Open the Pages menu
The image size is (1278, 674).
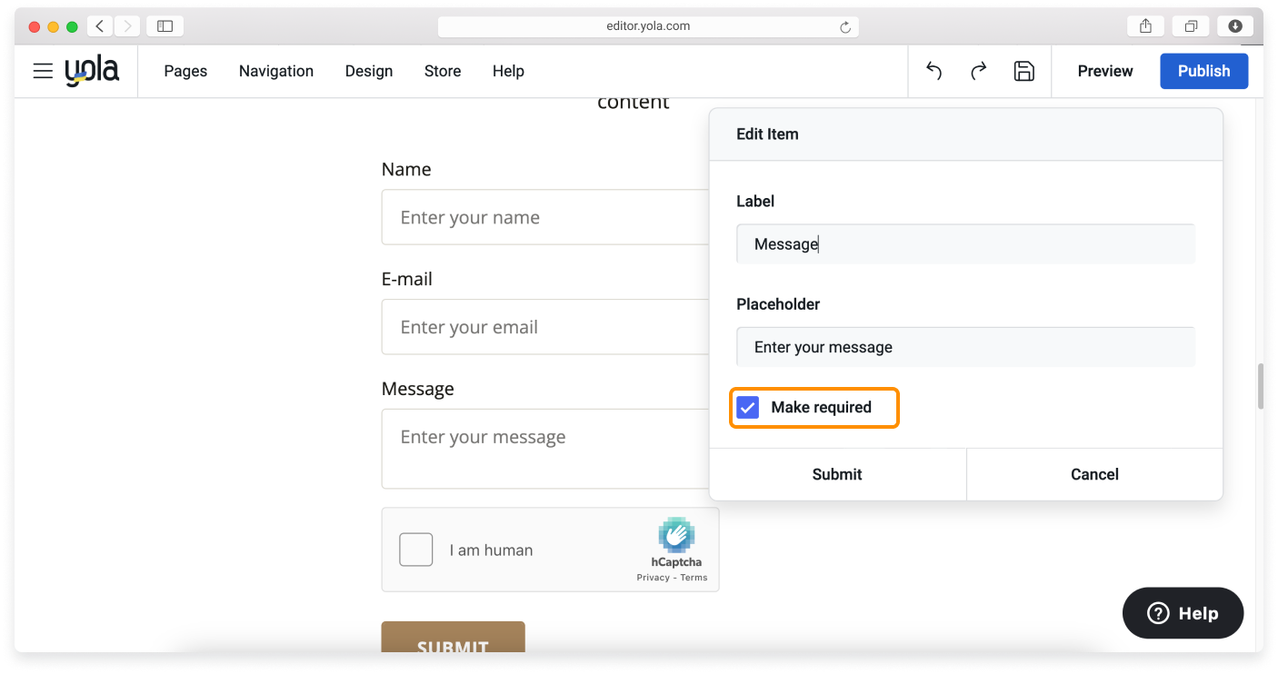click(185, 71)
